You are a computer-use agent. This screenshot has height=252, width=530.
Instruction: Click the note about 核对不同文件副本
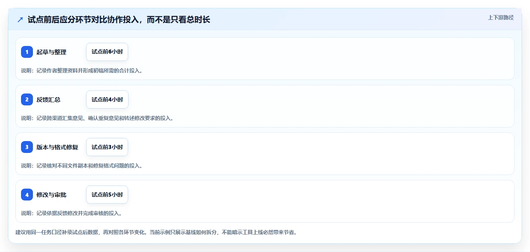(x=82, y=166)
